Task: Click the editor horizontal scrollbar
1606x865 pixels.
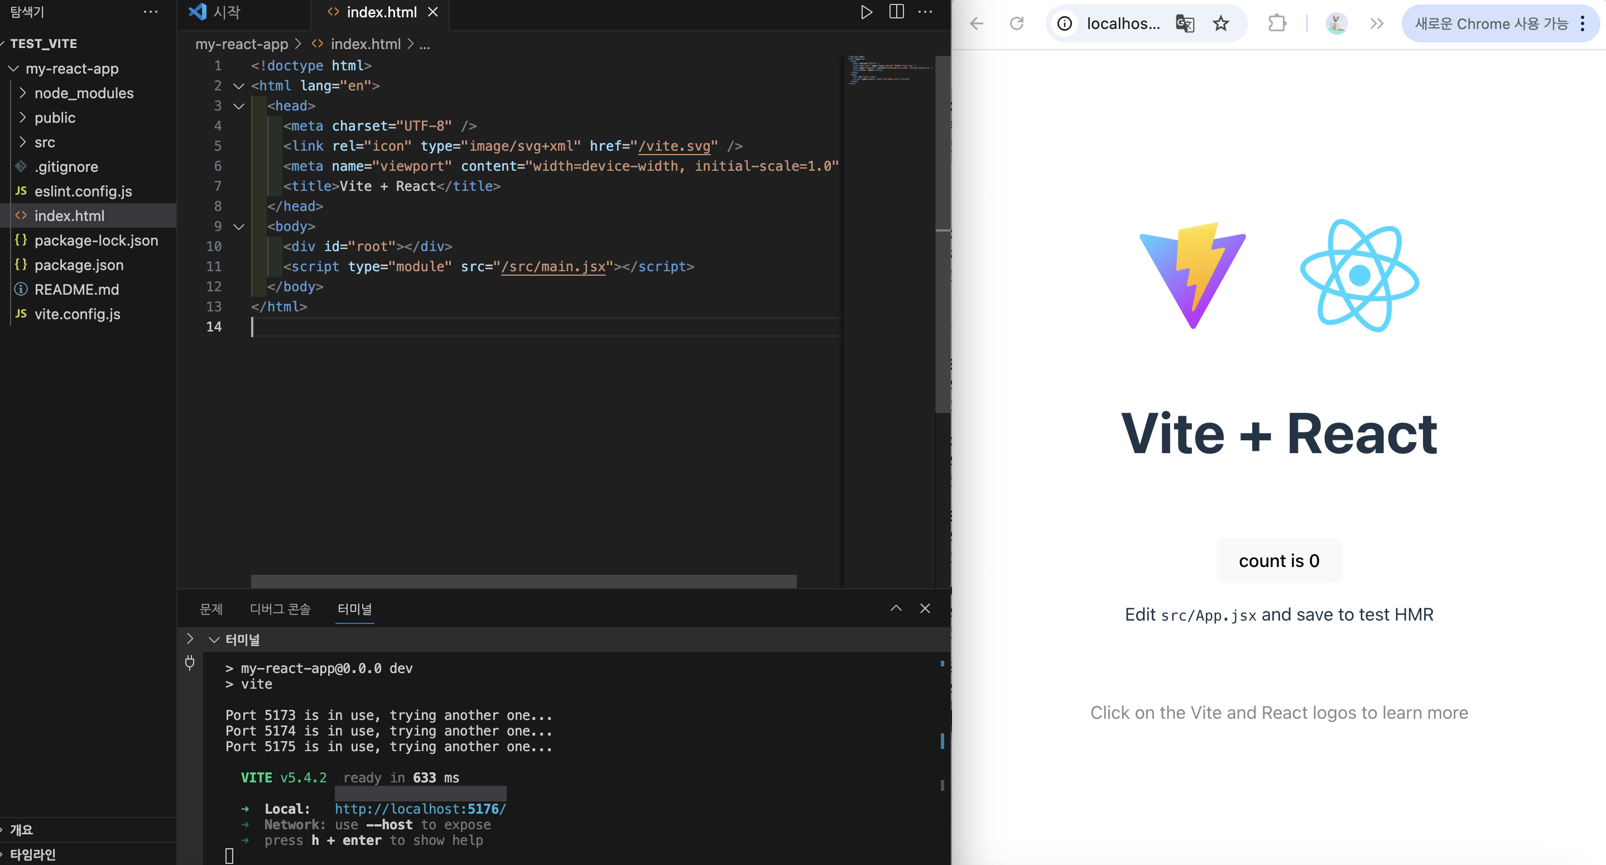Action: click(x=523, y=582)
